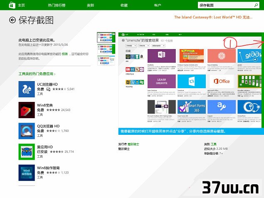The width and height of the screenshot is (264, 198).
Task: Open publisher 魅影骑士 link
Action: point(133,144)
